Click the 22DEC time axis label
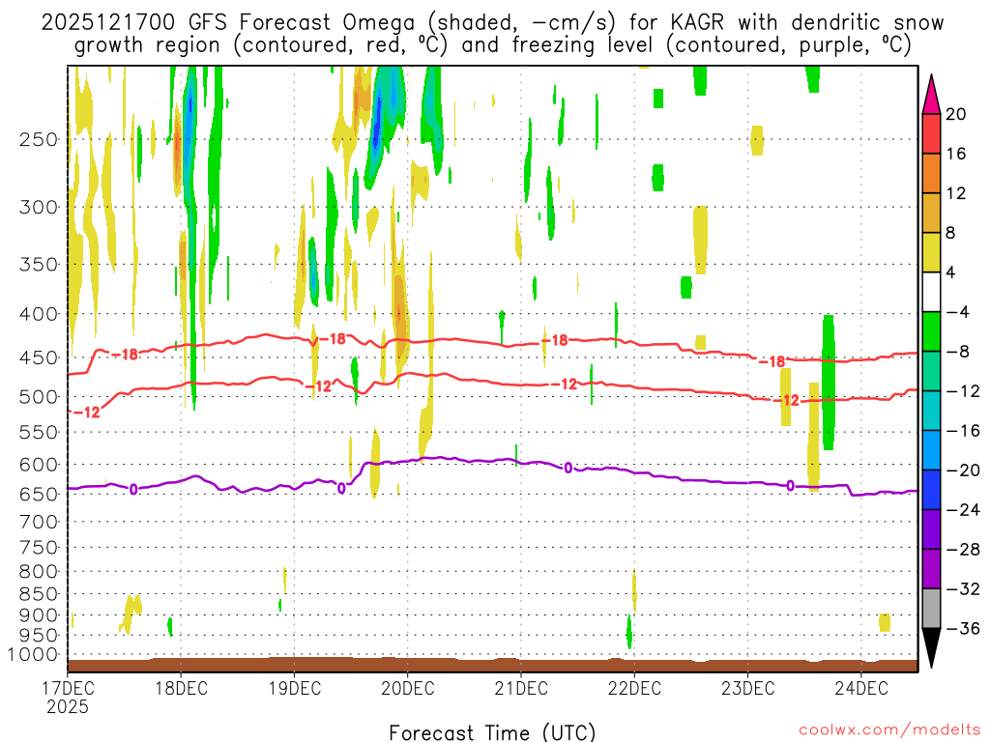Viewport: 990px width, 742px height. (634, 688)
